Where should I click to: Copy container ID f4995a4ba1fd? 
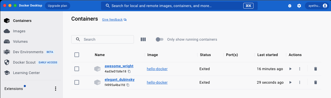coord(128,85)
